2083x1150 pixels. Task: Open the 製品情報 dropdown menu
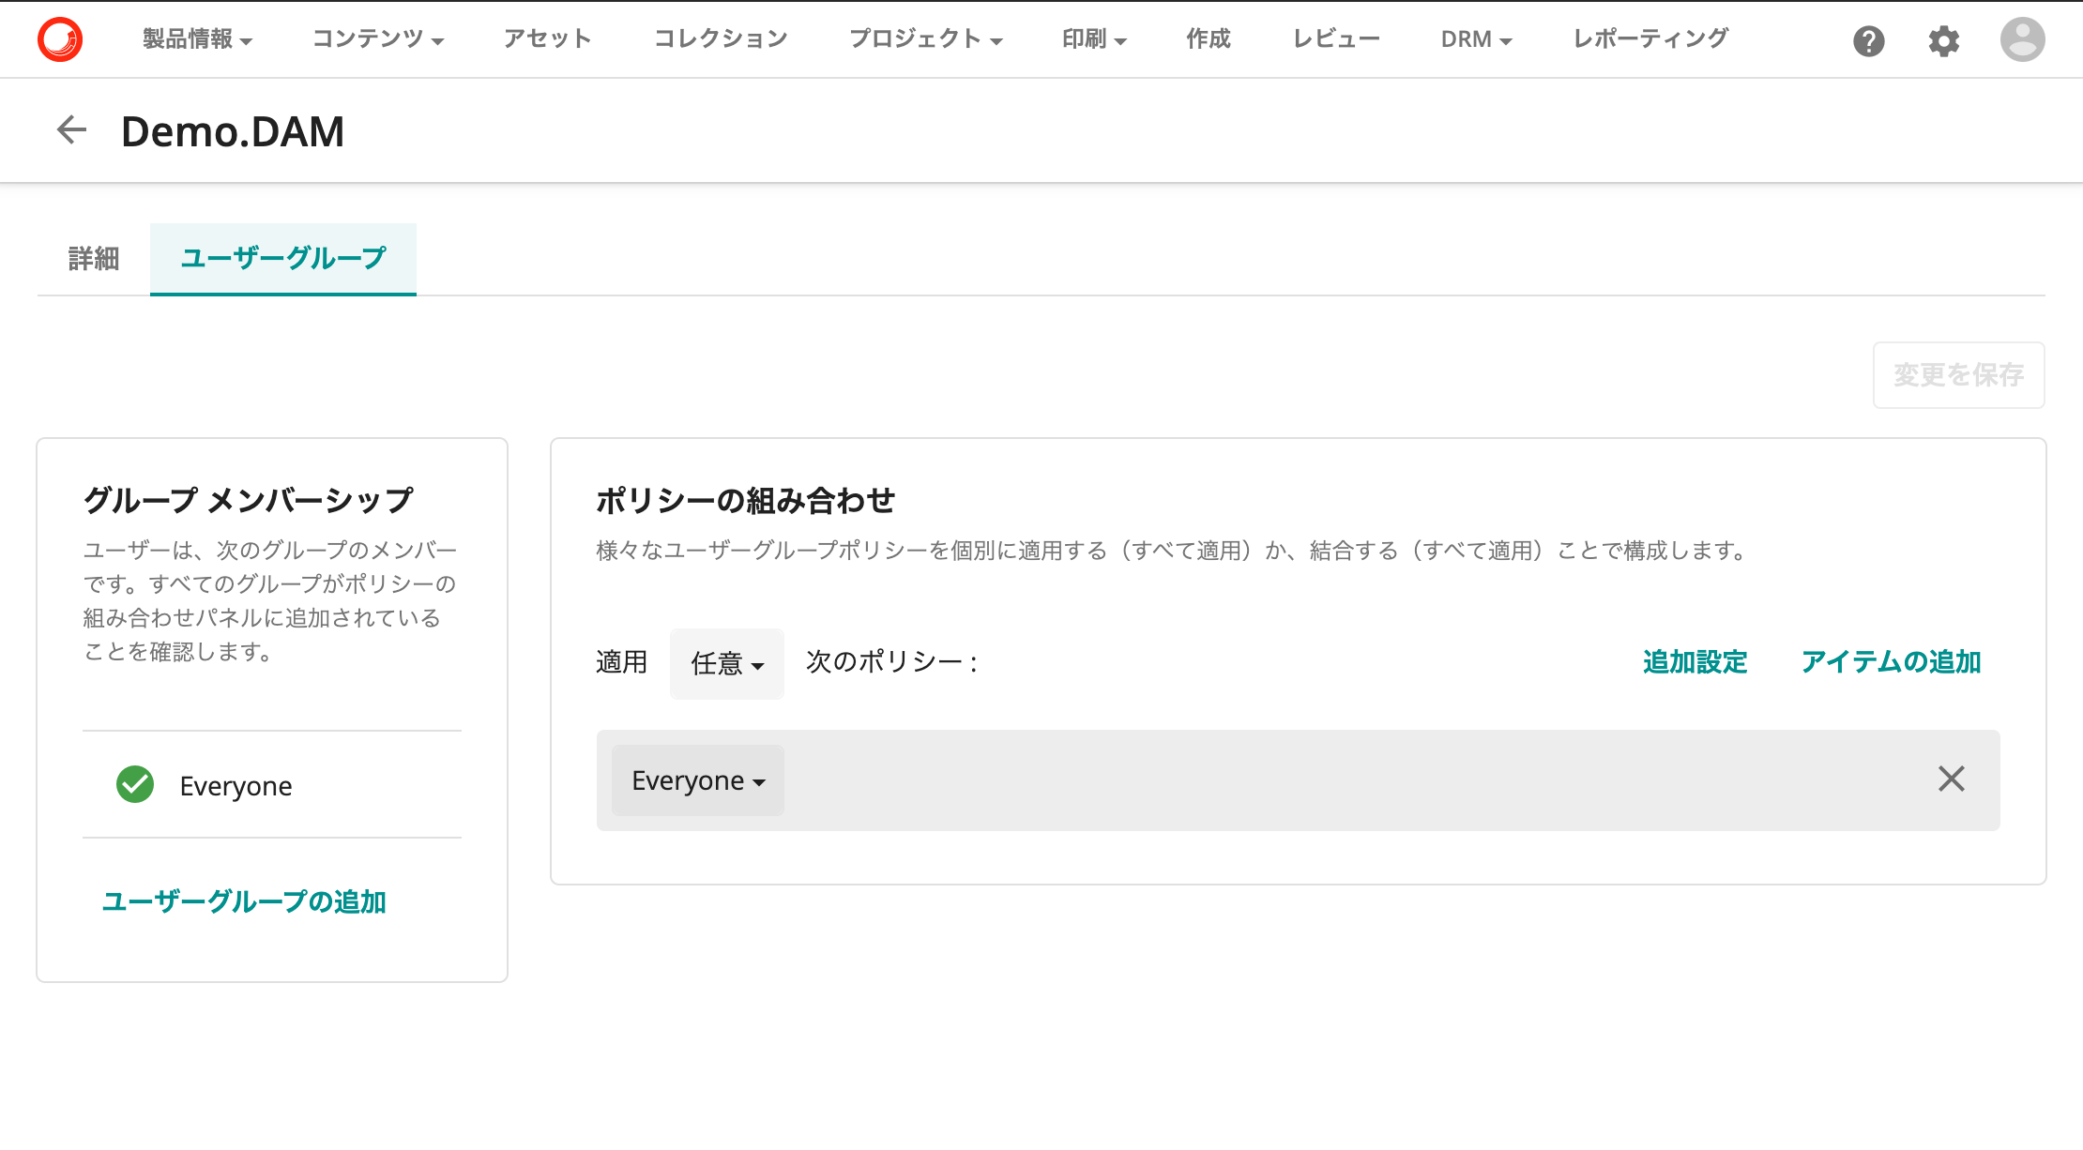point(197,39)
